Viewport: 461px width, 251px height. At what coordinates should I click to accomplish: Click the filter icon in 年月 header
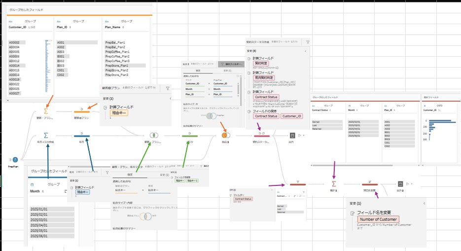coord(107,173)
